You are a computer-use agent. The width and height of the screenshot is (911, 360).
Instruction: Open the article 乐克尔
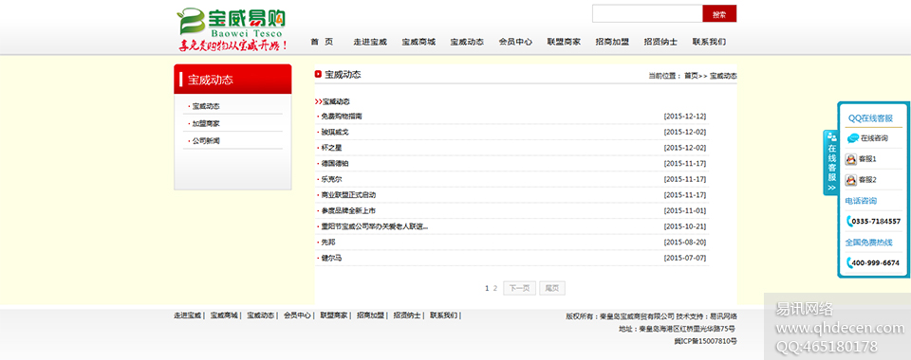coord(331,179)
